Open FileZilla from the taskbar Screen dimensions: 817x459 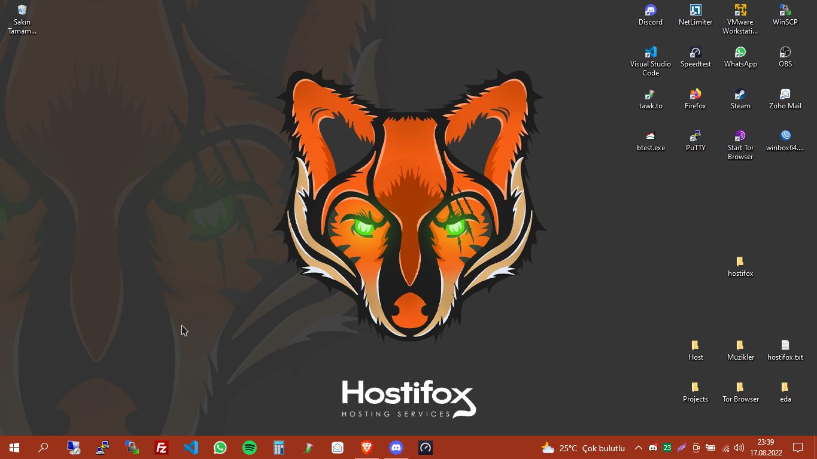click(162, 448)
